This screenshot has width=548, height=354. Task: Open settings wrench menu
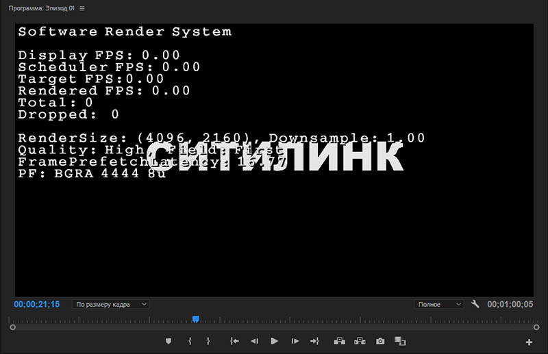[475, 304]
